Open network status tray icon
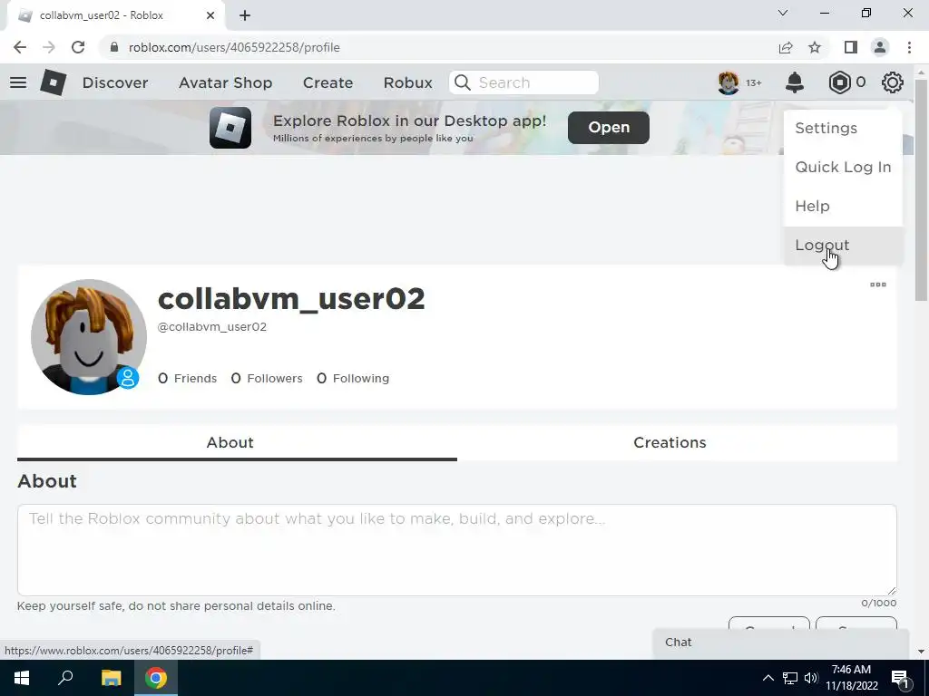The height and width of the screenshot is (696, 929). pyautogui.click(x=790, y=678)
